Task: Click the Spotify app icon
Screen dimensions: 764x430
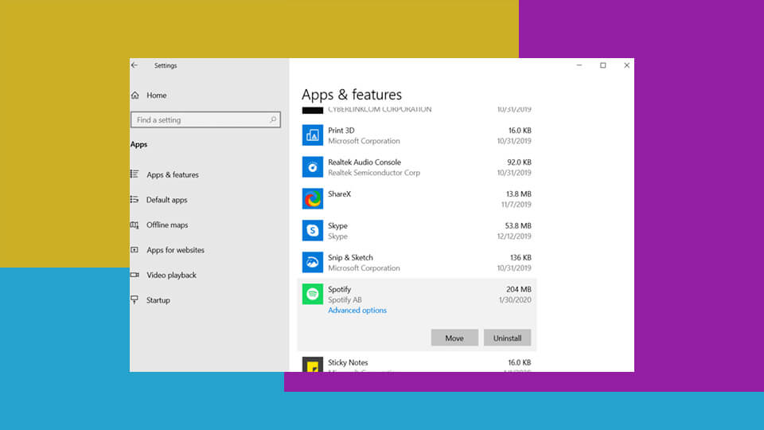Action: [312, 294]
